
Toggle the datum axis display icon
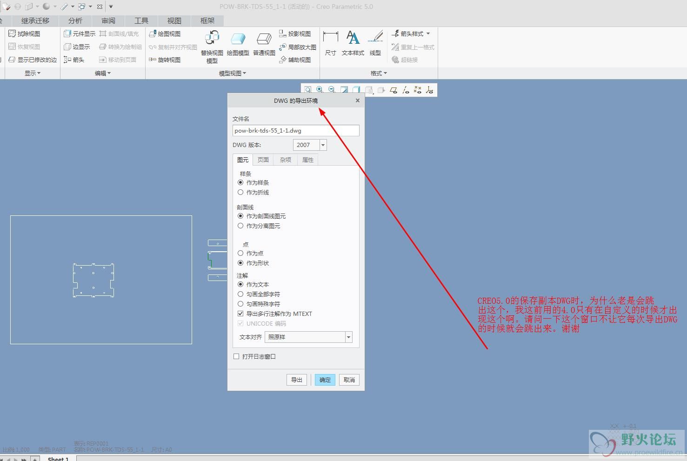click(x=406, y=90)
